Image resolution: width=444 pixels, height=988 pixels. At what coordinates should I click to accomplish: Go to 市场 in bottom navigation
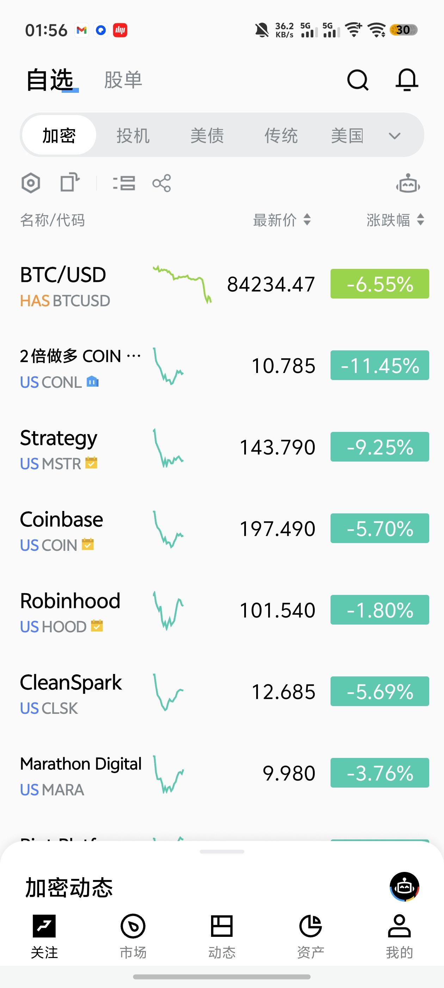coord(133,935)
